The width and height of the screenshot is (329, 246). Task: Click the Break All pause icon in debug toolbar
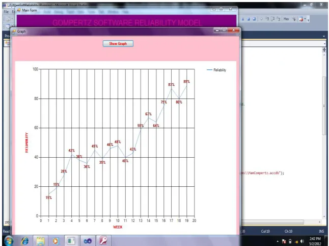pos(243,19)
